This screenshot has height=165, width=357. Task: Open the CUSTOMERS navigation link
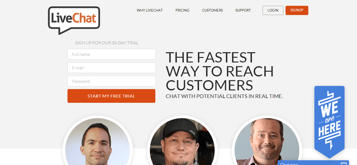click(x=213, y=10)
